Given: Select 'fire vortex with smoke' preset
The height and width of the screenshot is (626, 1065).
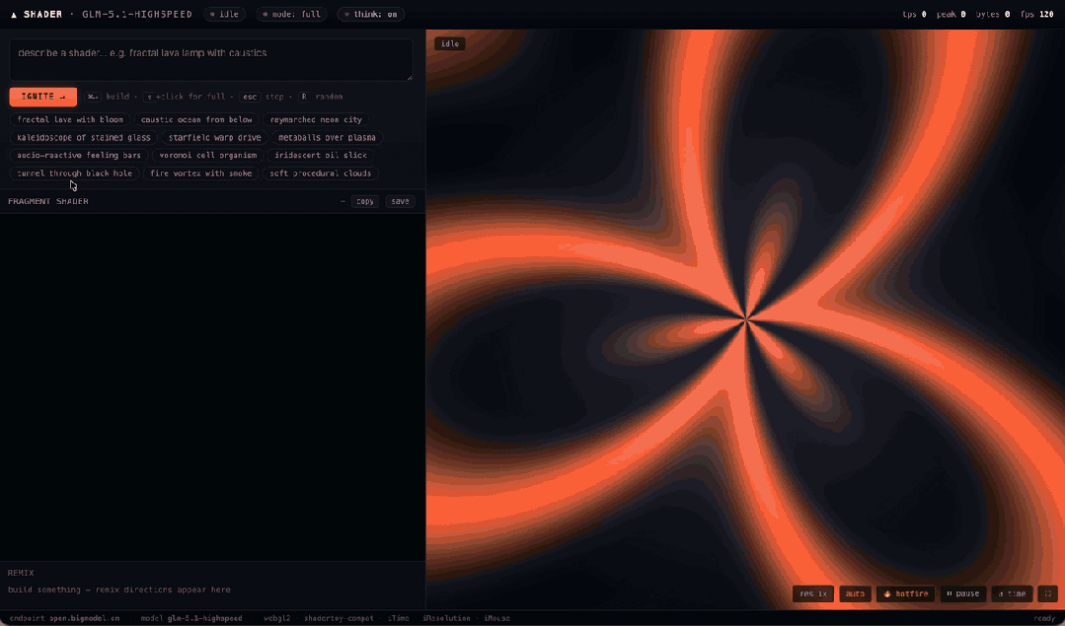Looking at the screenshot, I should [x=200, y=174].
